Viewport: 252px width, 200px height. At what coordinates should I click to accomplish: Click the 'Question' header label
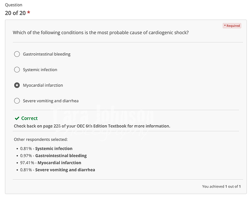pyautogui.click(x=14, y=5)
